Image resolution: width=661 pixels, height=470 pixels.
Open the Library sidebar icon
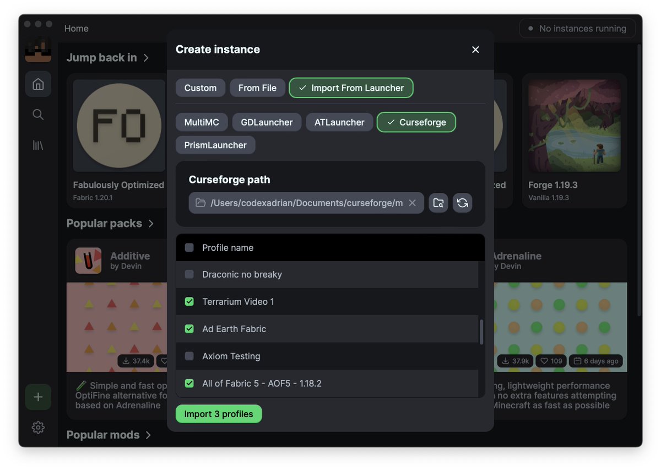point(38,145)
